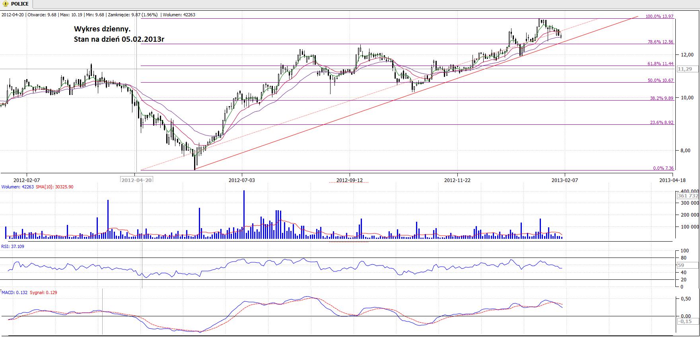This screenshot has width=700, height=337.
Task: Click the 10,00 price axis label
Action: (x=687, y=98)
